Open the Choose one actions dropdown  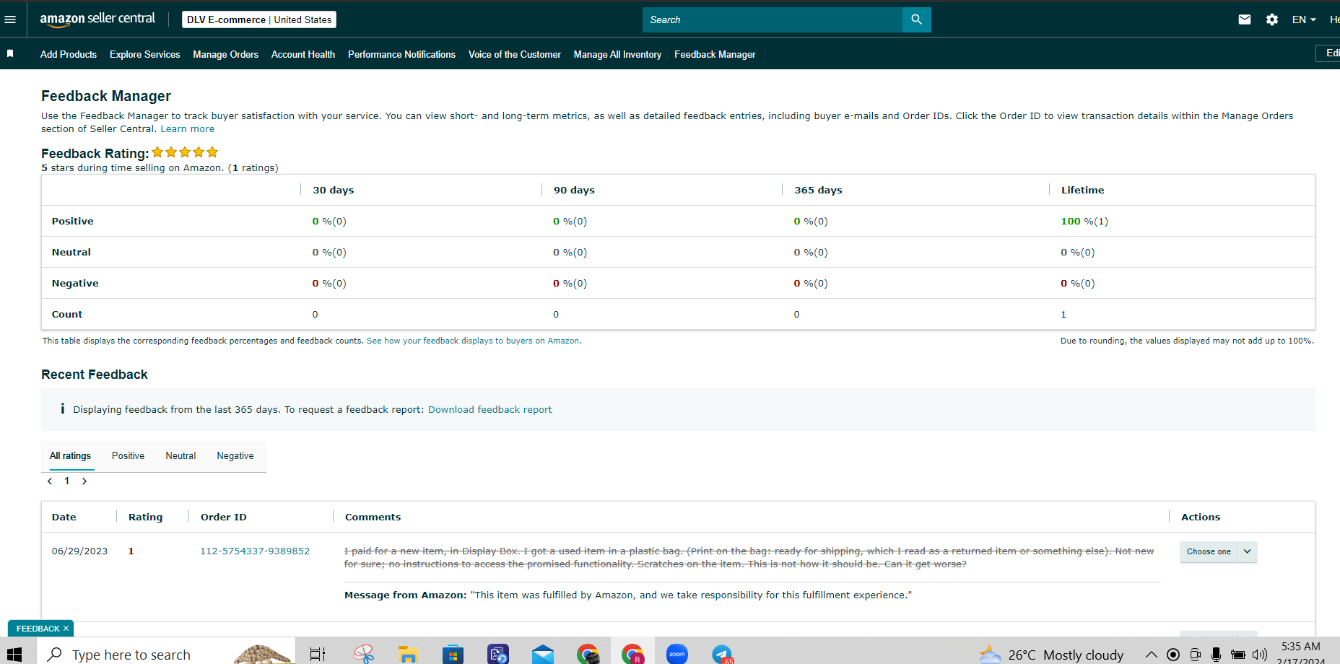[x=1219, y=551]
